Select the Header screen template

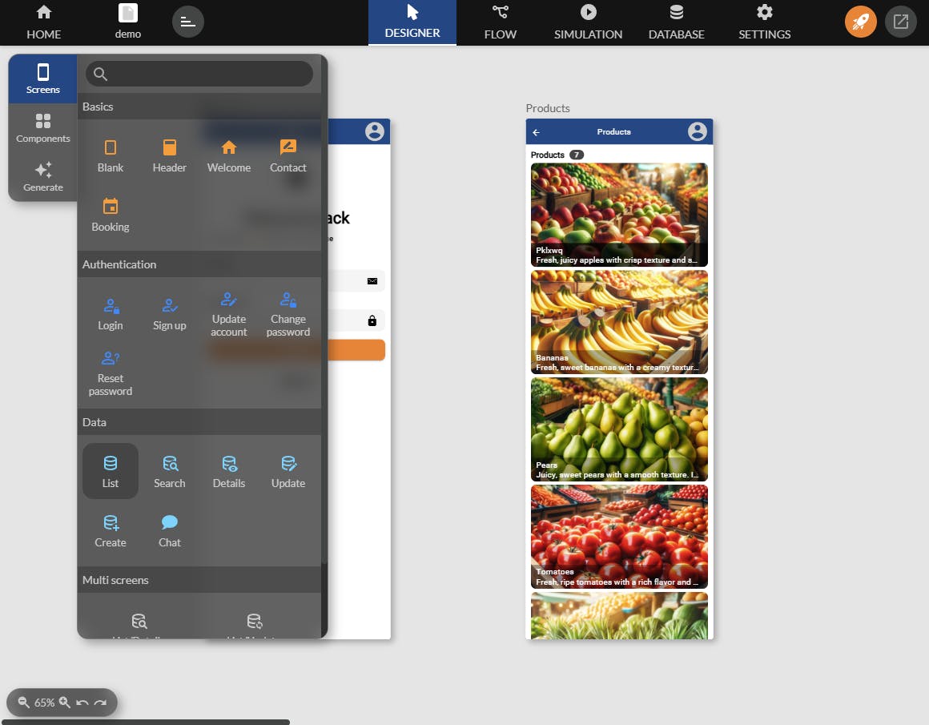[x=170, y=156]
